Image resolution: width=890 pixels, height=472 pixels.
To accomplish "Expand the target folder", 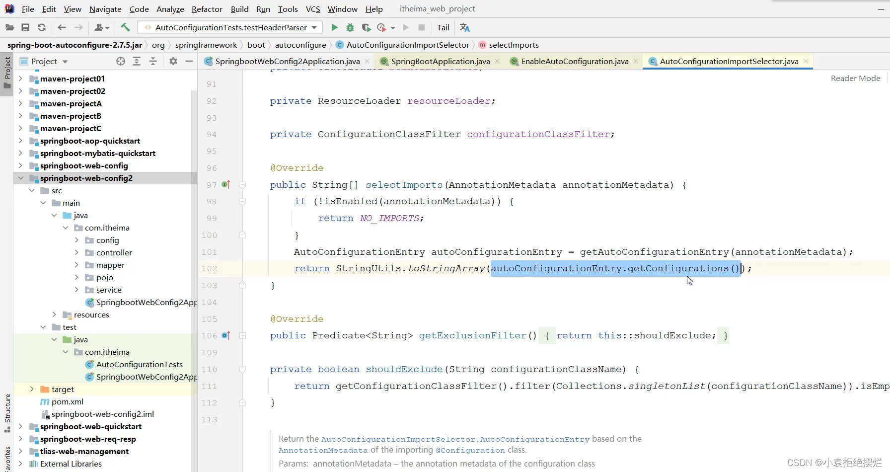I will (x=32, y=389).
